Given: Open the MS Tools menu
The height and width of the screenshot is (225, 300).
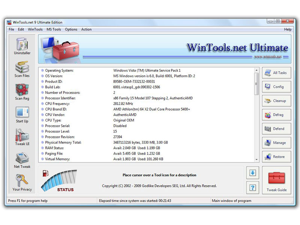Looking at the screenshot, I should pos(54,29).
